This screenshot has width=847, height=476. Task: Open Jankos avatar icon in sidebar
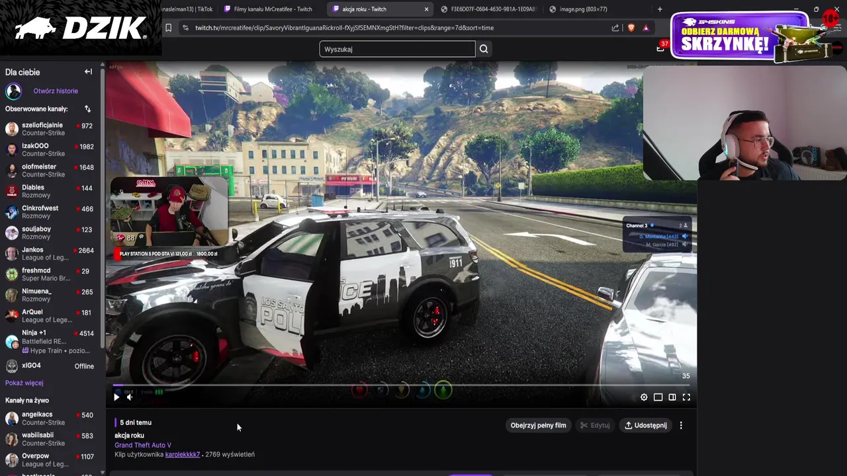tap(12, 254)
